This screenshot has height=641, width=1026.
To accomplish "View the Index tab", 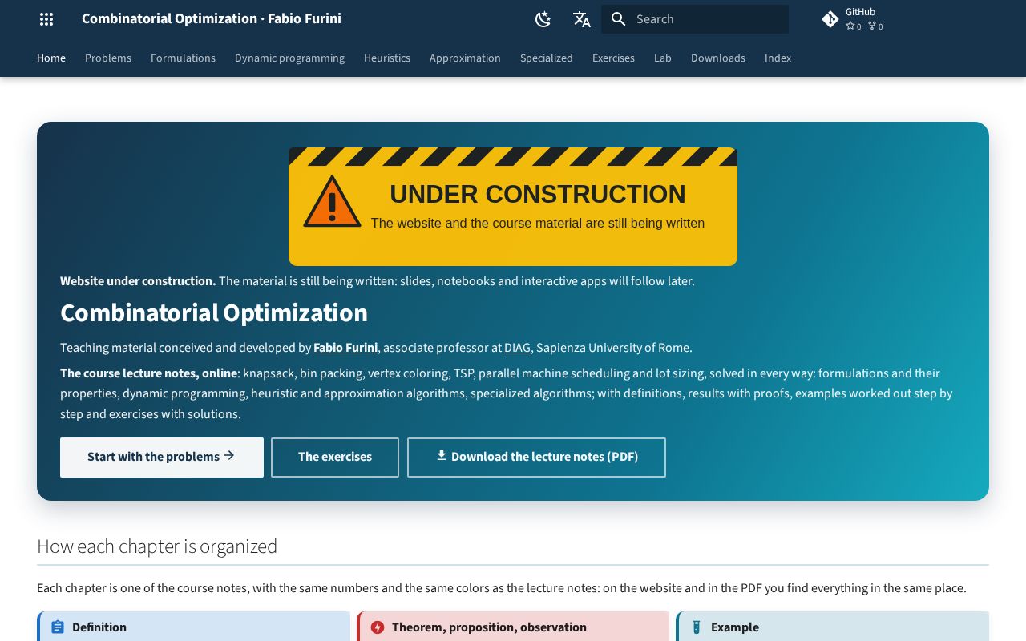I will 778,58.
